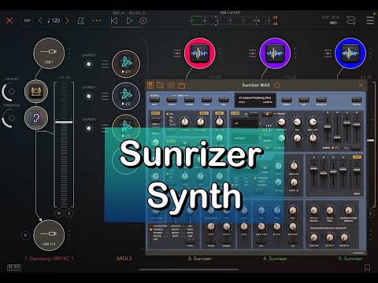Turn the PITCH RANGE knob
The height and width of the screenshot is (283, 378).
click(x=314, y=210)
